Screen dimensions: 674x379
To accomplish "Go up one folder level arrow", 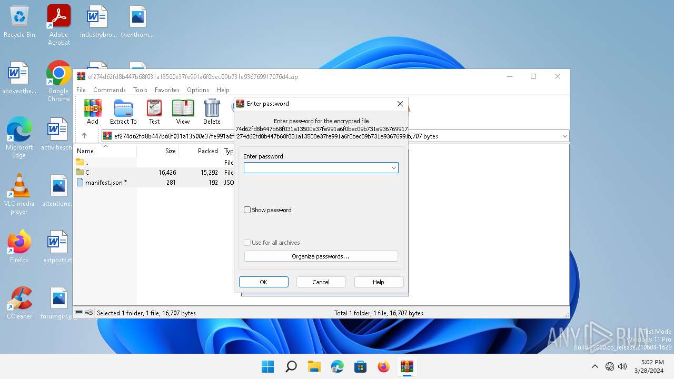I will click(84, 136).
